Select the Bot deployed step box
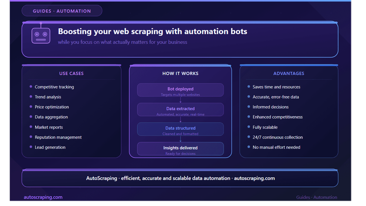This screenshot has width=366, height=206. pos(181,90)
